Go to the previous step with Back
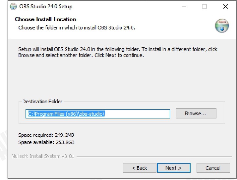The height and width of the screenshot is (180, 237). coord(140,168)
